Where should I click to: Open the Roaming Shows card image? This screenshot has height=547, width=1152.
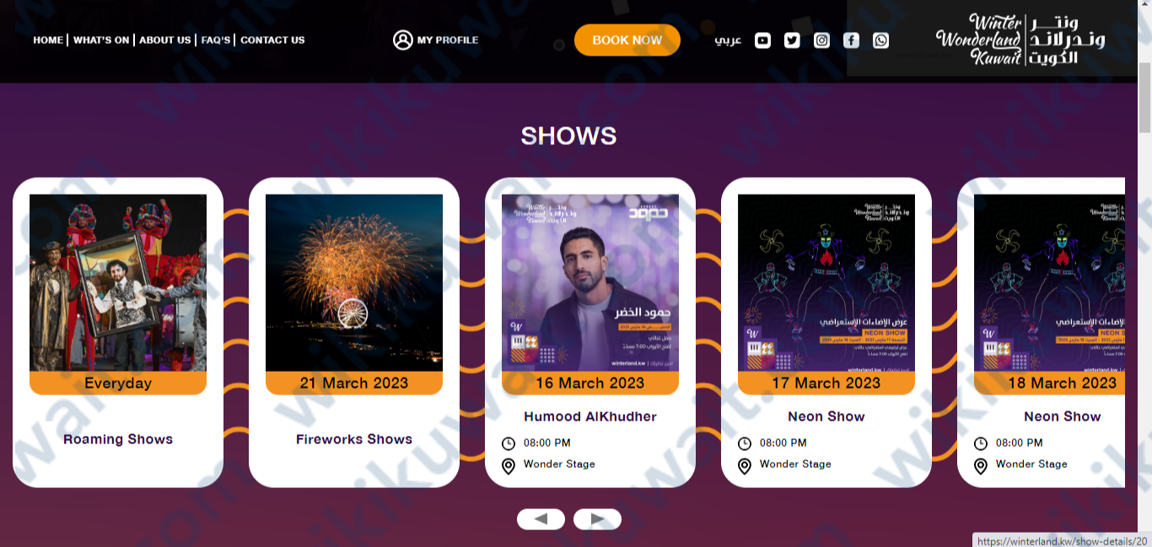tap(118, 282)
